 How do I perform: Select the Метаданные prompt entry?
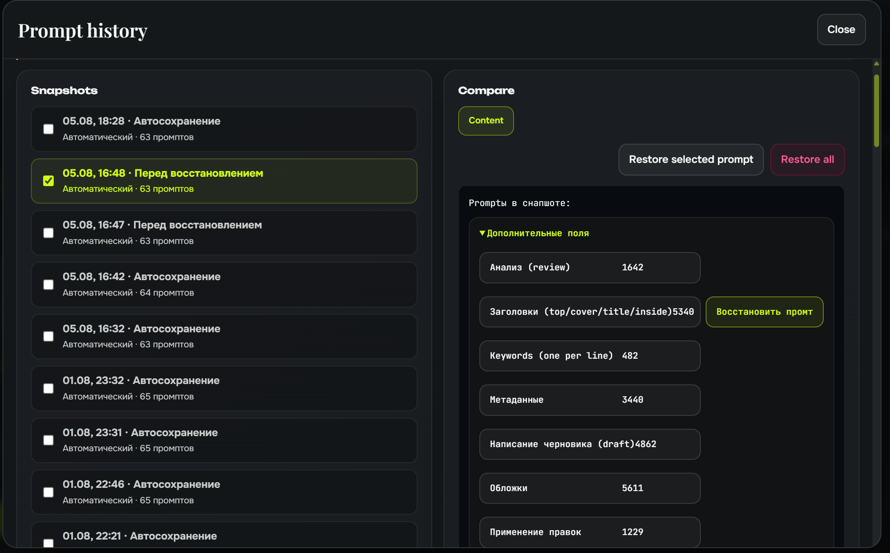[590, 400]
